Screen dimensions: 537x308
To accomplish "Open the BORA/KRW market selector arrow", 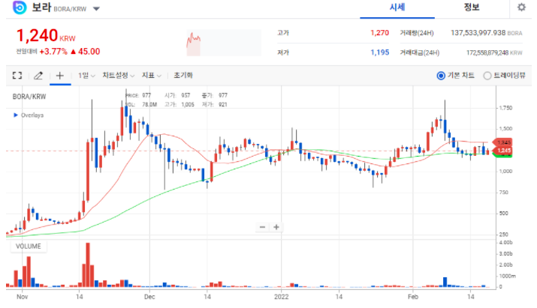I will tap(97, 10).
